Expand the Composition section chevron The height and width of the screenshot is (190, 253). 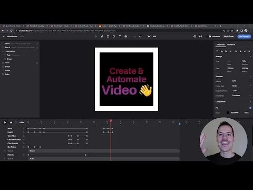tap(250, 102)
